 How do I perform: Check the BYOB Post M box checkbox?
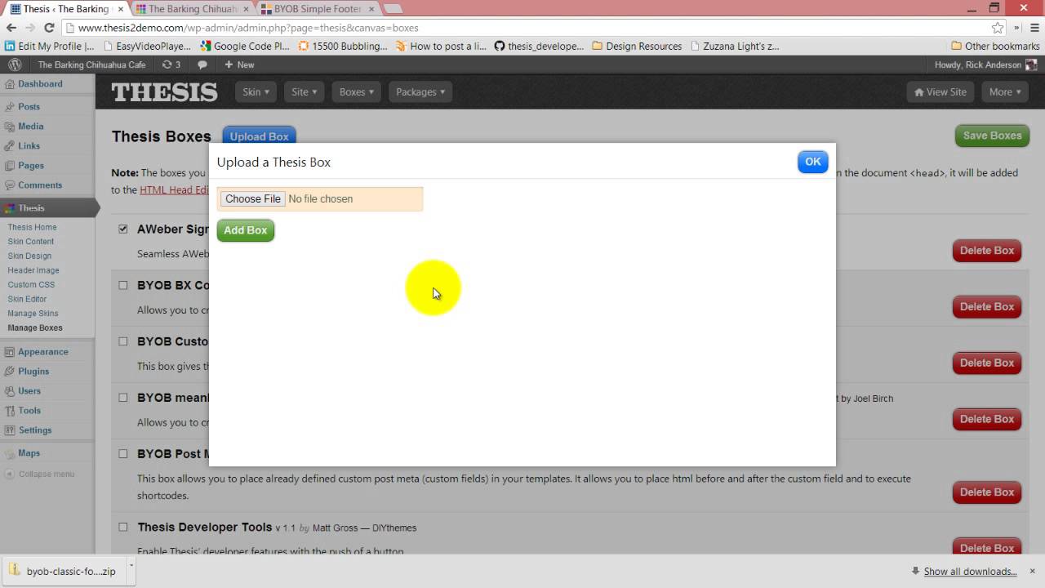123,454
